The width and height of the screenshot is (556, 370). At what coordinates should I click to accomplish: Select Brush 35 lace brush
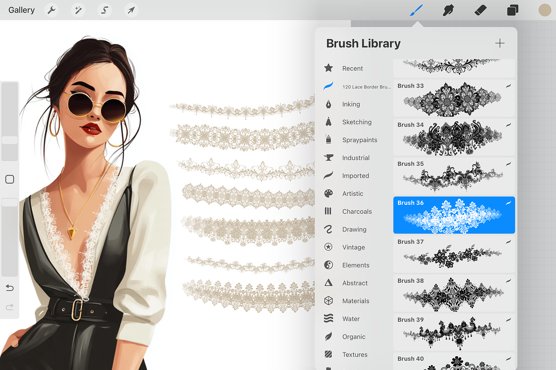(x=454, y=176)
